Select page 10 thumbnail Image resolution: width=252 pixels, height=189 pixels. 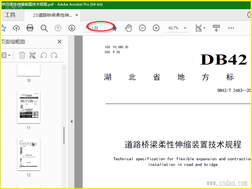pos(29,70)
